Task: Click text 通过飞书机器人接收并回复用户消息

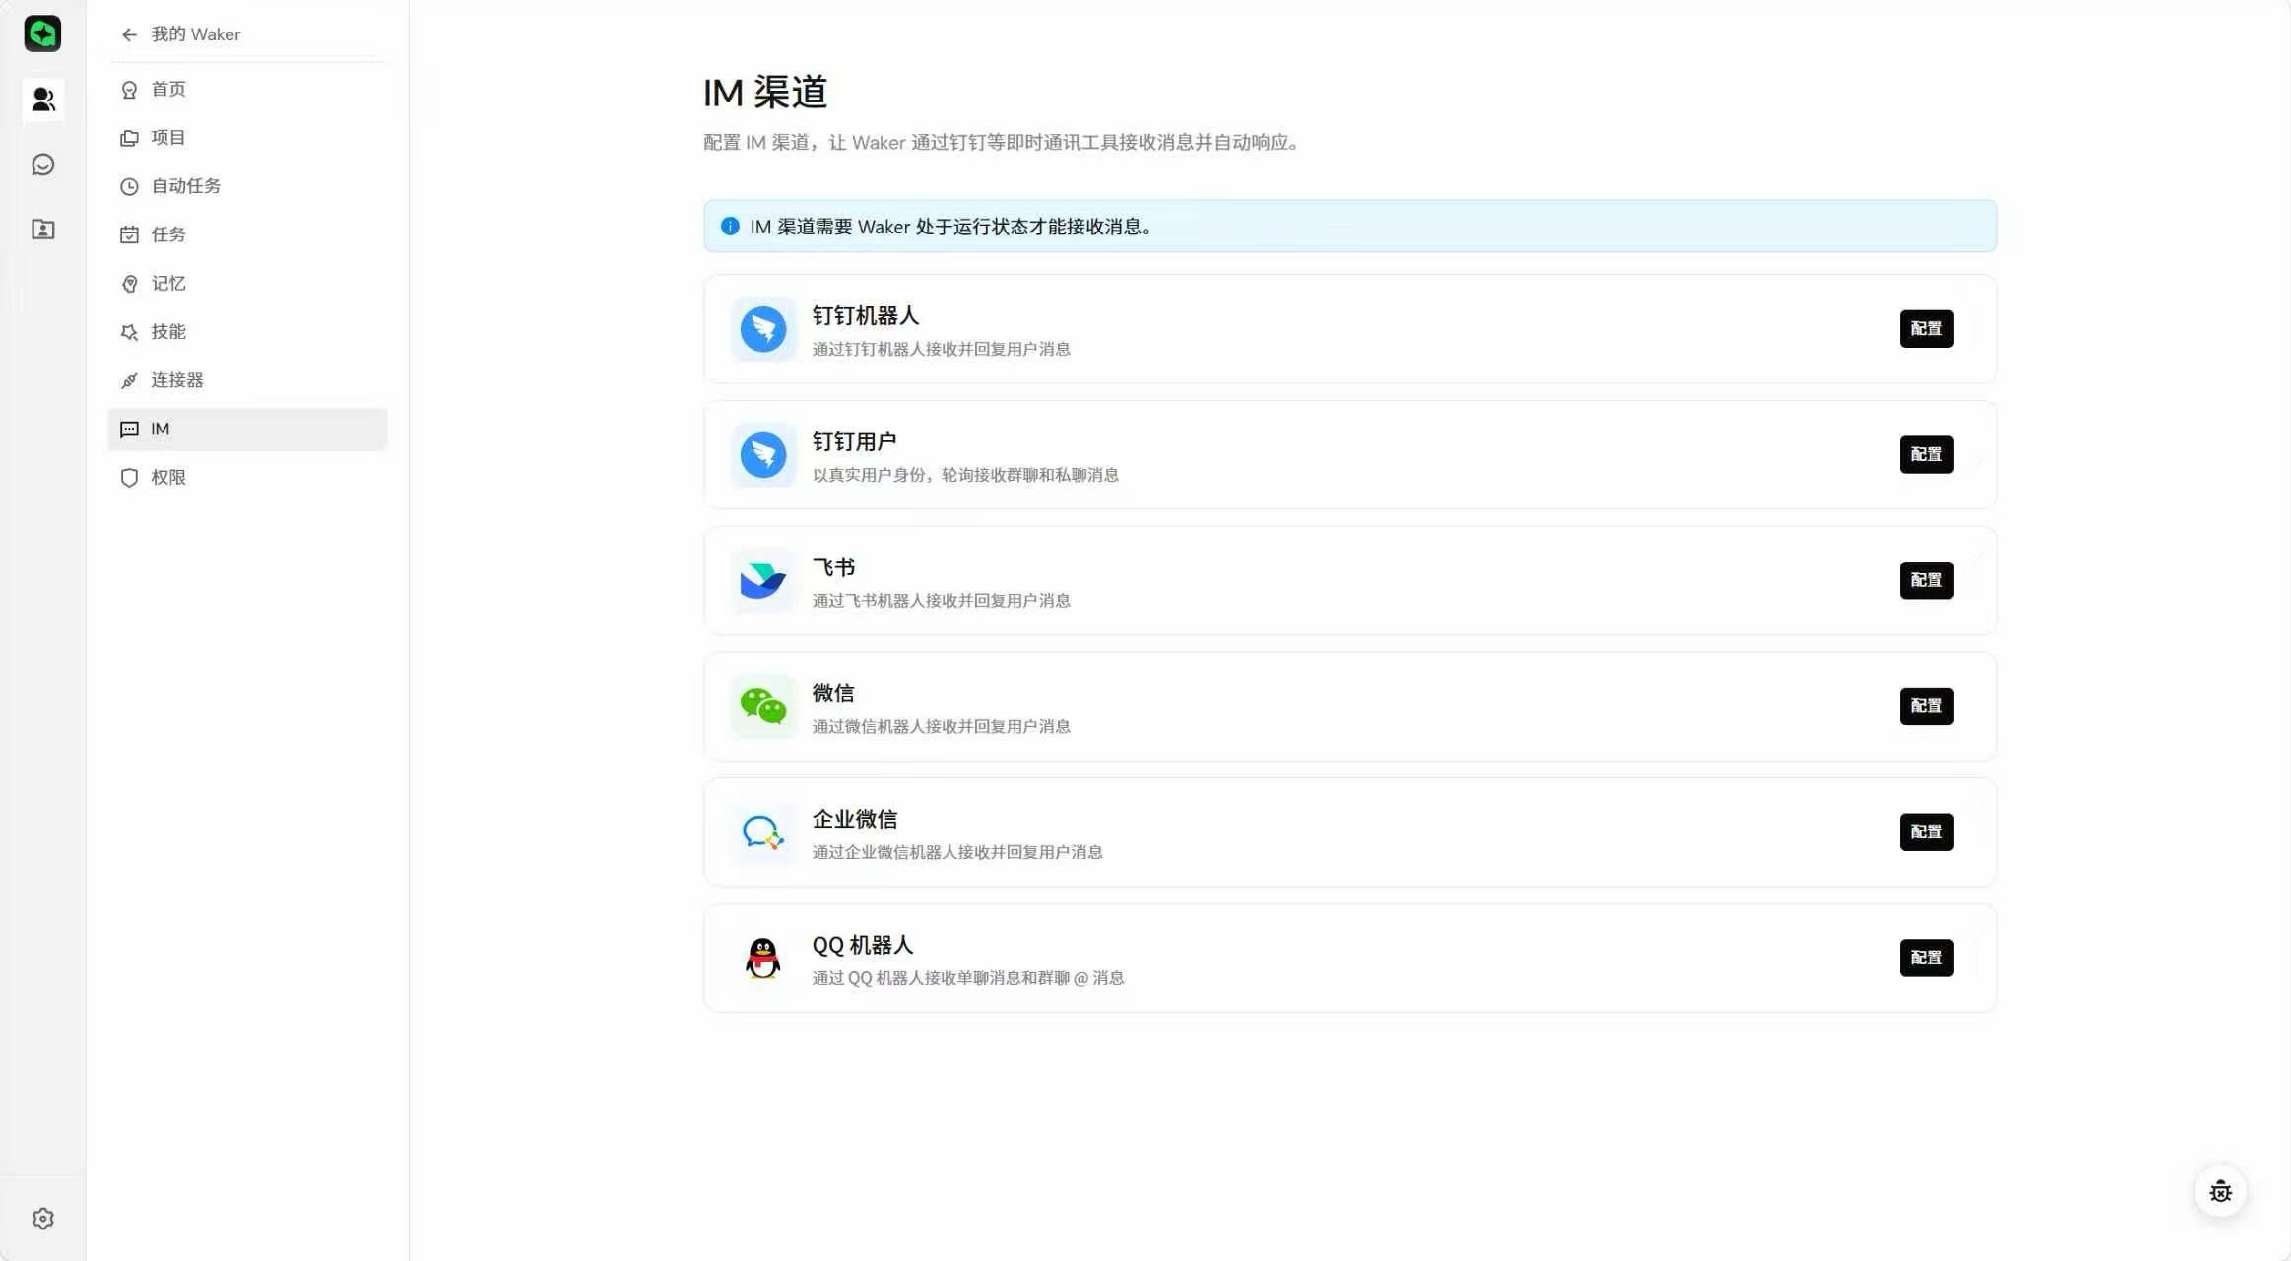Action: tap(941, 601)
